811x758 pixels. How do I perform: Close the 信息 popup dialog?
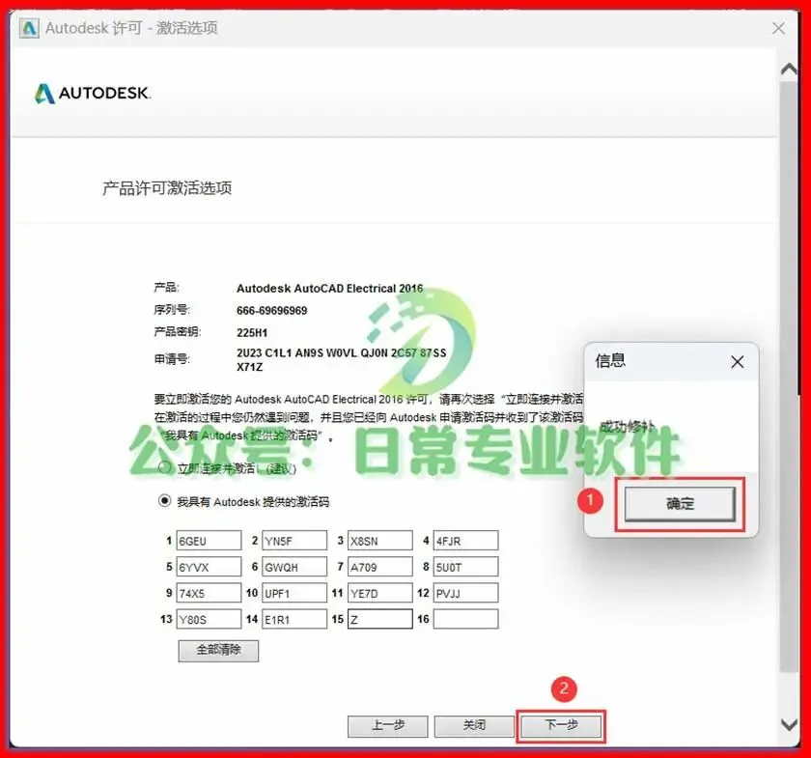pyautogui.click(x=738, y=362)
